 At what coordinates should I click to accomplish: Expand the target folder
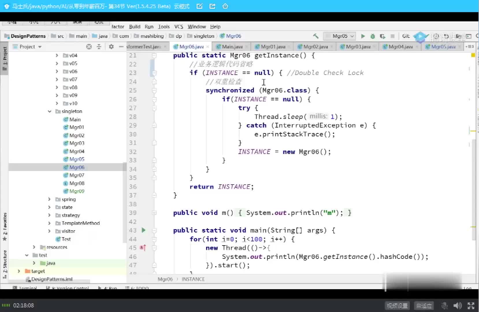[x=19, y=271]
